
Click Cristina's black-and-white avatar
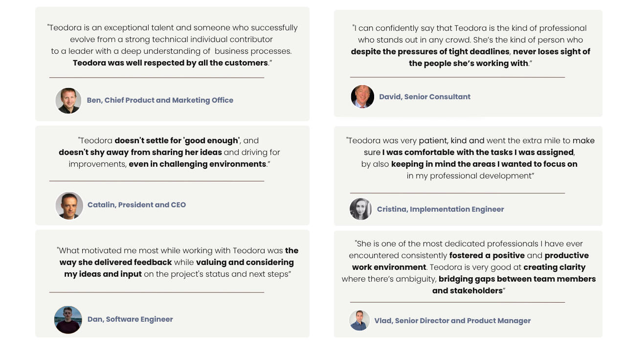coord(361,209)
